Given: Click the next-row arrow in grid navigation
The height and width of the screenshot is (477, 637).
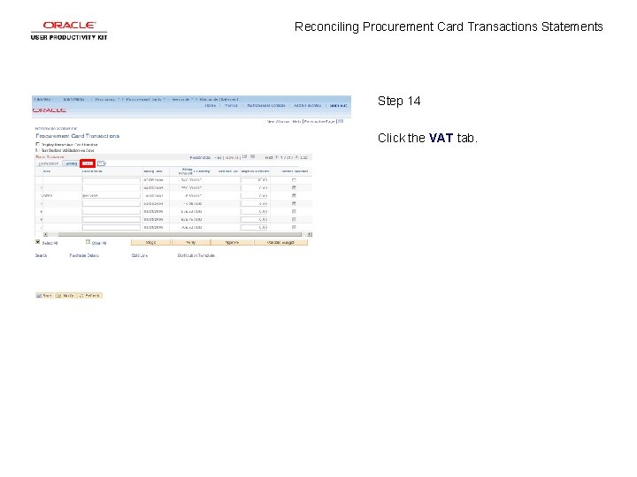Looking at the screenshot, I should 296,157.
